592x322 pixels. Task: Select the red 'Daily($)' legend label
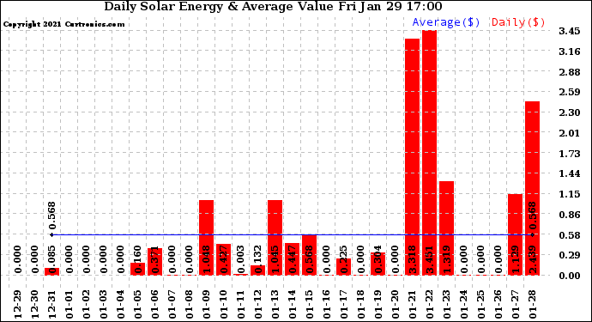(518, 22)
